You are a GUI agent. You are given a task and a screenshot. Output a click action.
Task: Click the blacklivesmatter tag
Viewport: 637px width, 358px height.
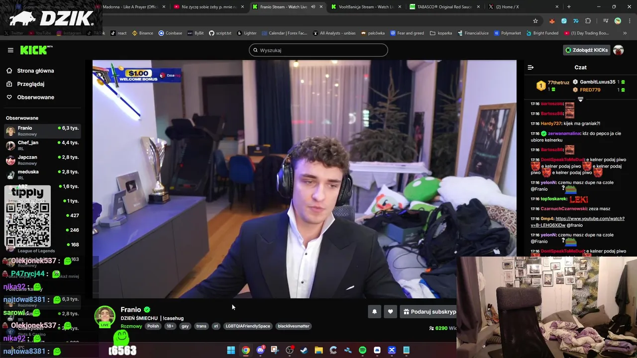[x=294, y=326]
